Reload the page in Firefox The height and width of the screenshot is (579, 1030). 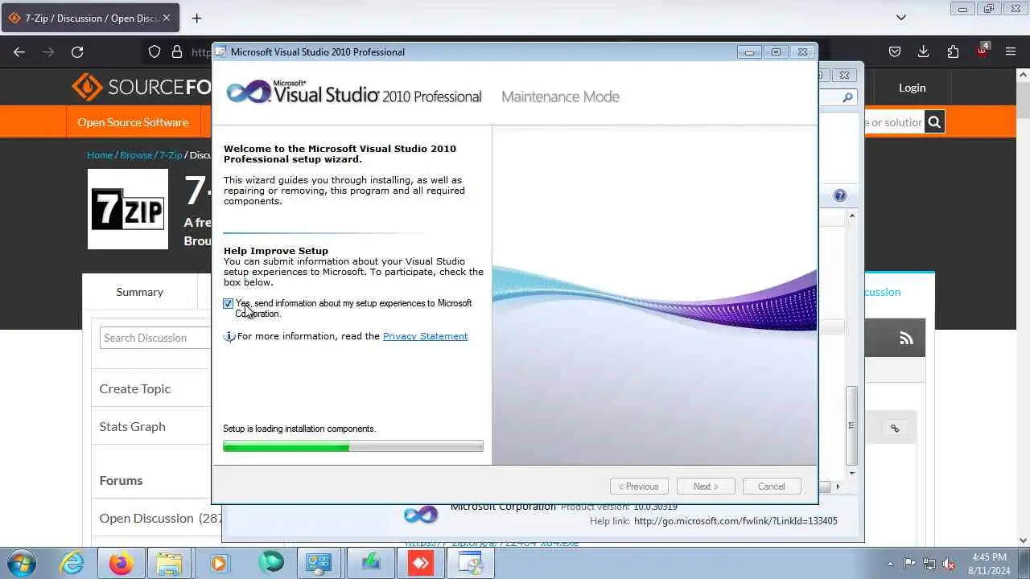(77, 51)
